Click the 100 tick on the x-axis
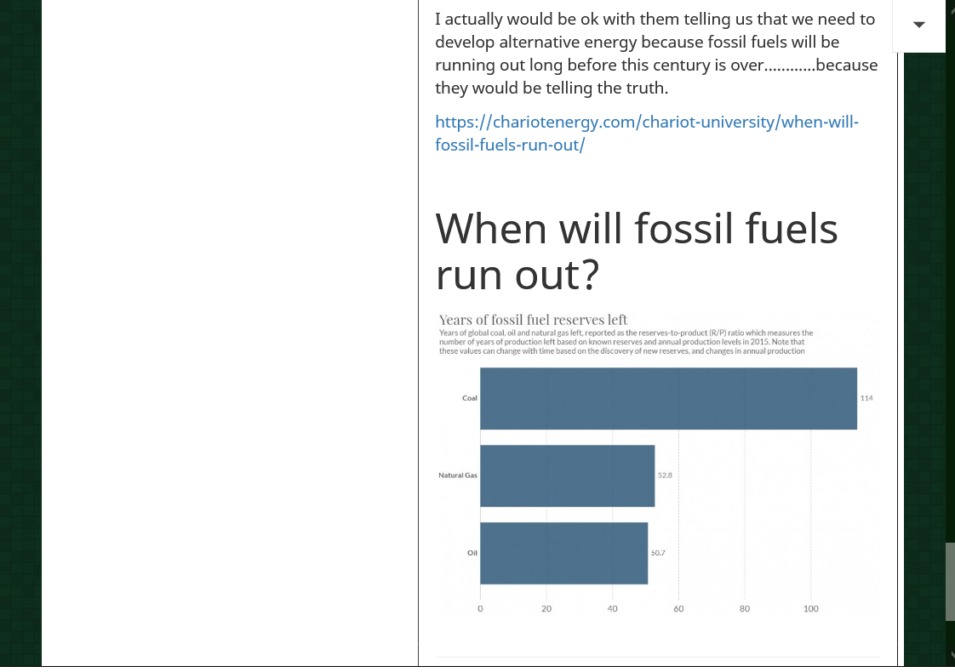The image size is (955, 672). [811, 609]
